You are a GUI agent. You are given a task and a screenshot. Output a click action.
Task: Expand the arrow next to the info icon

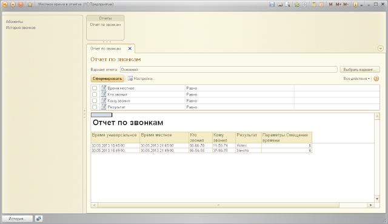[x=361, y=5]
